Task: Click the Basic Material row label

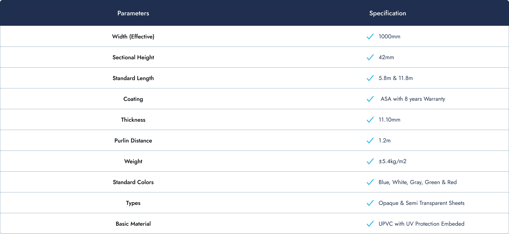Action: (x=133, y=224)
